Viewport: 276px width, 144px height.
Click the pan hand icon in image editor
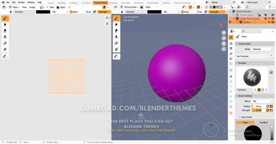click(107, 23)
